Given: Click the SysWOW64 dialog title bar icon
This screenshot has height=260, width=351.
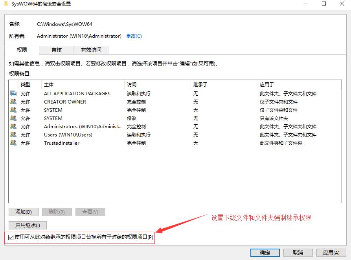Looking at the screenshot, I should pos(6,4).
